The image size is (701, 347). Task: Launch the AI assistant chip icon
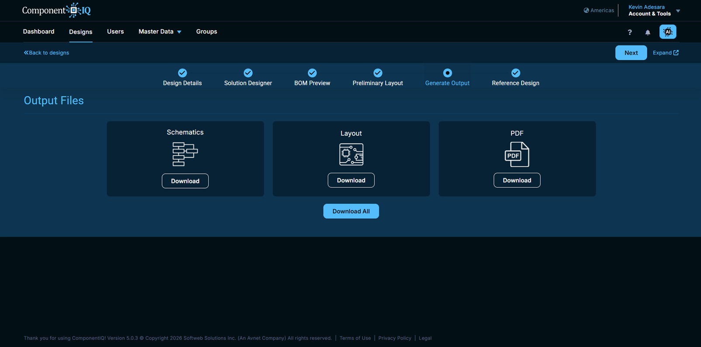pos(667,32)
